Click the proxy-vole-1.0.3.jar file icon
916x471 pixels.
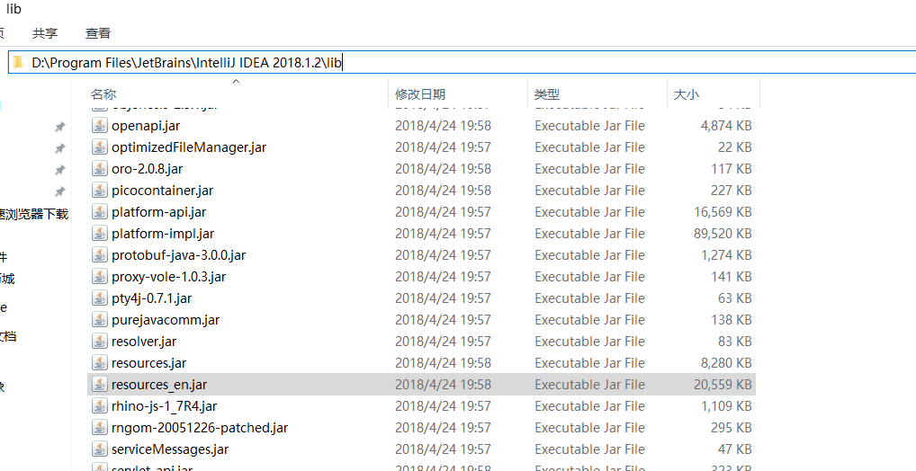pos(100,277)
